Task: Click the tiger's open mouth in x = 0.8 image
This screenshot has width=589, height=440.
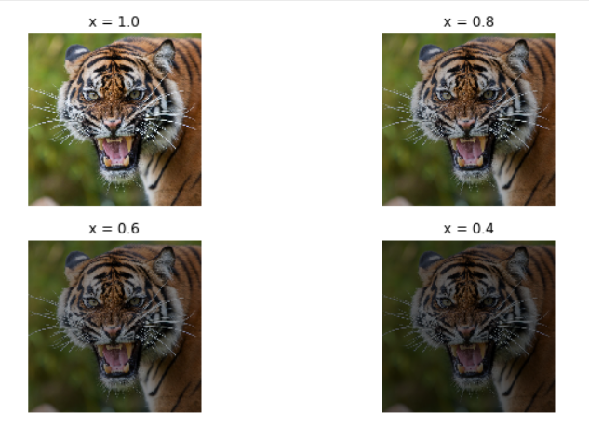Action: (x=469, y=152)
